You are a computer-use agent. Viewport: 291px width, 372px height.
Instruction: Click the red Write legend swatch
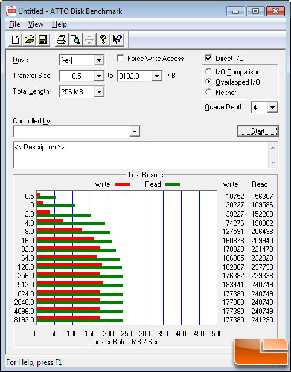pos(122,184)
